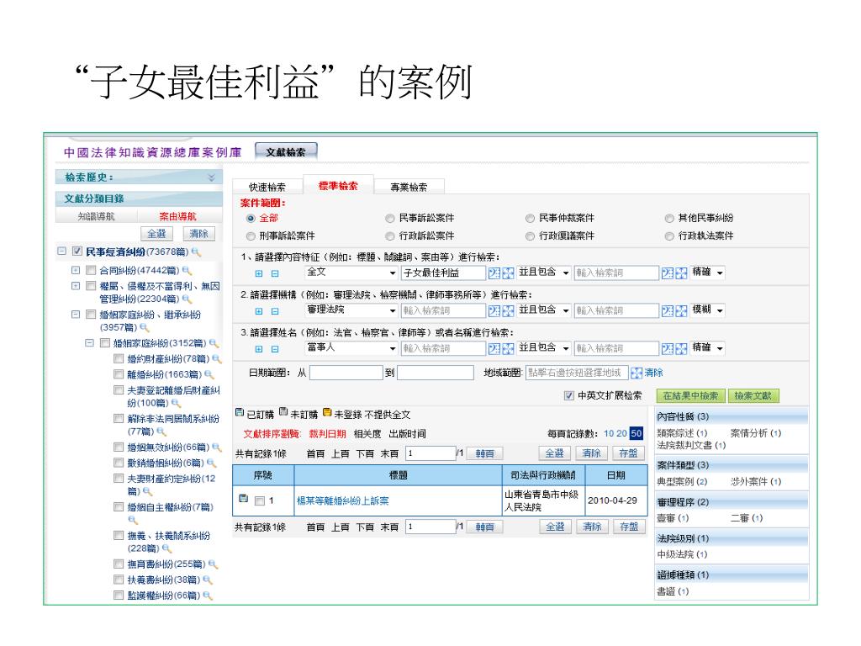The image size is (861, 646).
Task: Remove a condition row in section 1
Action: 275,273
